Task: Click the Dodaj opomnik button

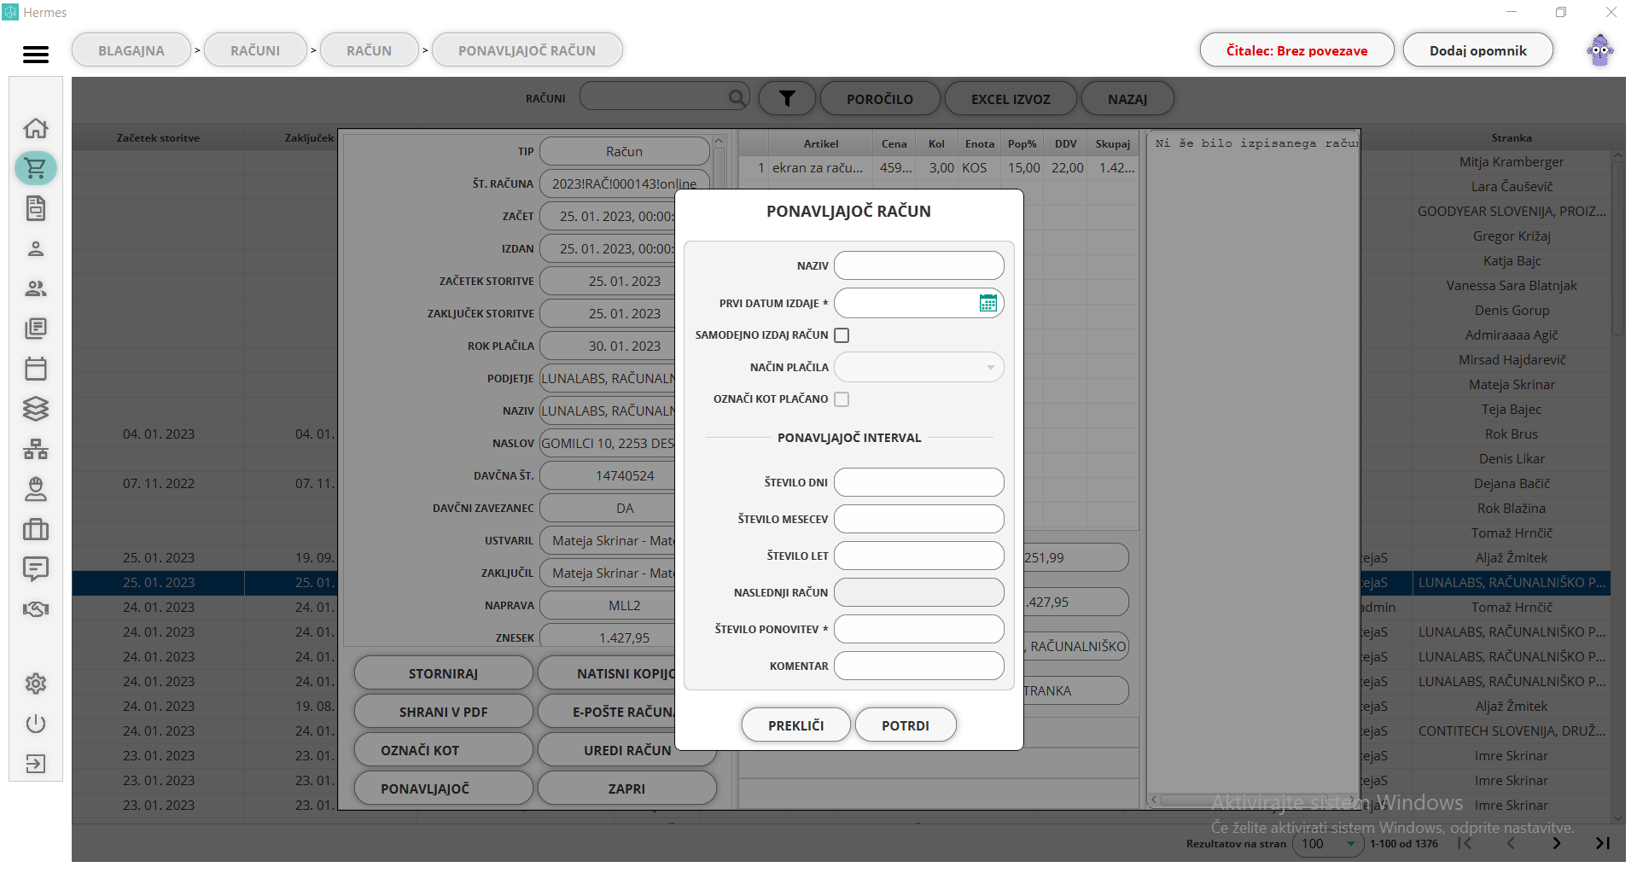Action: (1478, 50)
